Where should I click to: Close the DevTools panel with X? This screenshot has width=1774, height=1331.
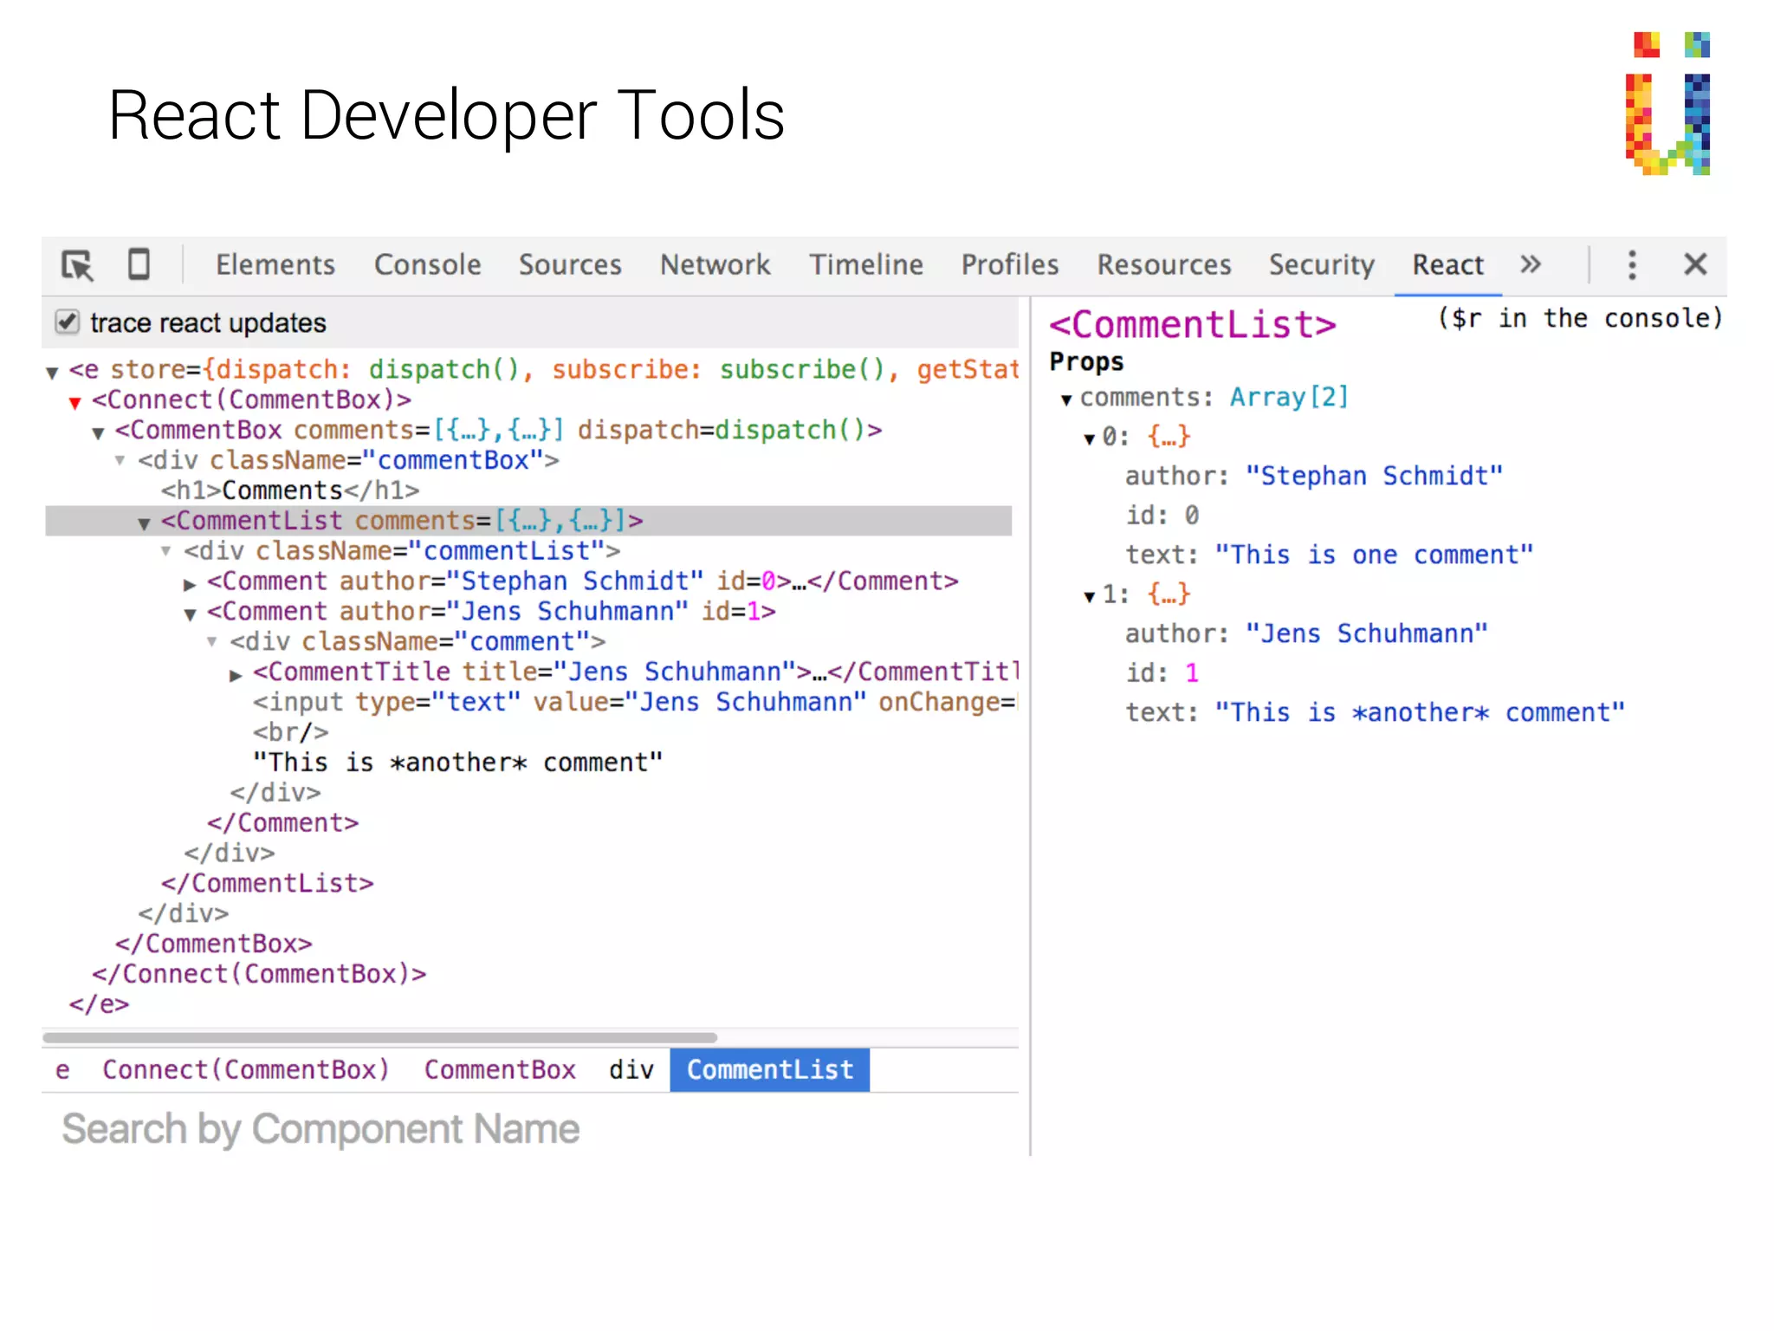[x=1695, y=264]
